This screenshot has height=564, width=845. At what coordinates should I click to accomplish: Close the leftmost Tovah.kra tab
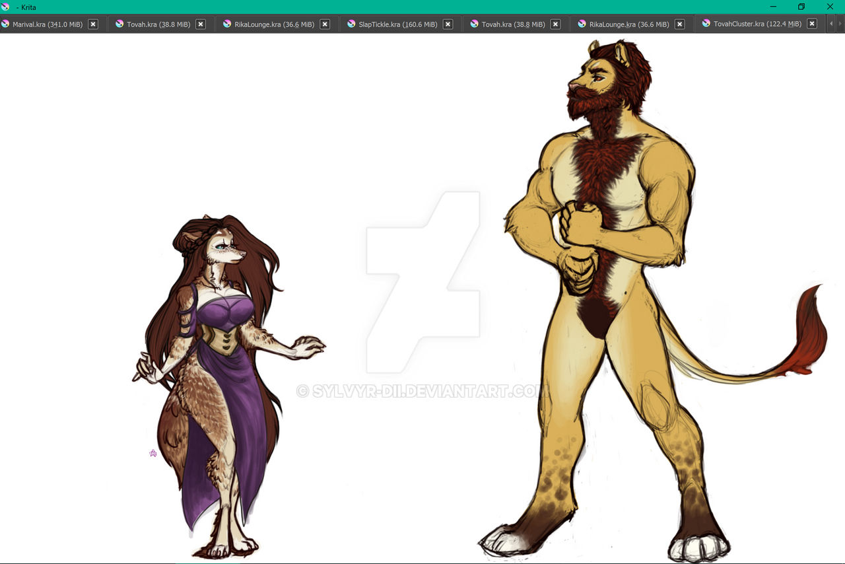coord(201,24)
